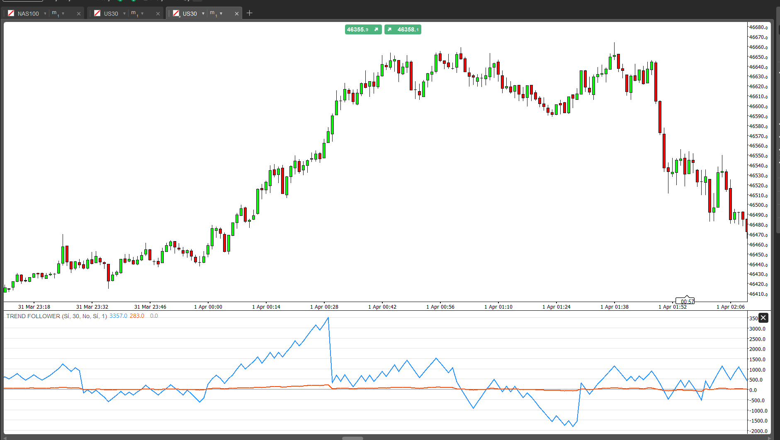Viewport: 780px width, 440px height.
Task: Expand the m1 timeframe dropdown on the NAS100 tab
Action: [63, 14]
